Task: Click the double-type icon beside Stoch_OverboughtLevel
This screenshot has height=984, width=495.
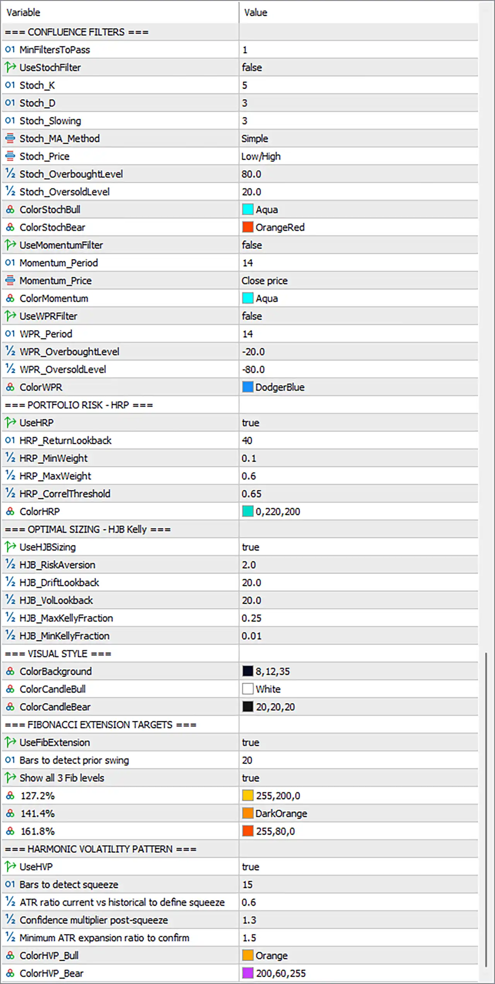Action: pyautogui.click(x=10, y=174)
